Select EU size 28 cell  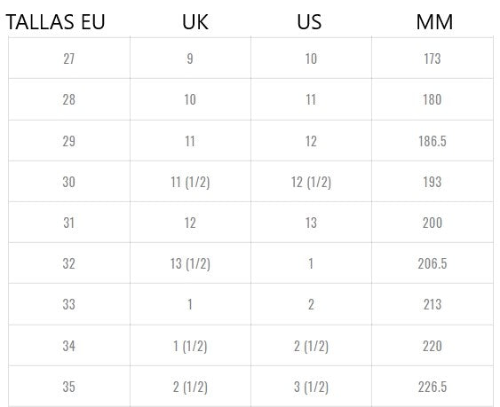(69, 99)
